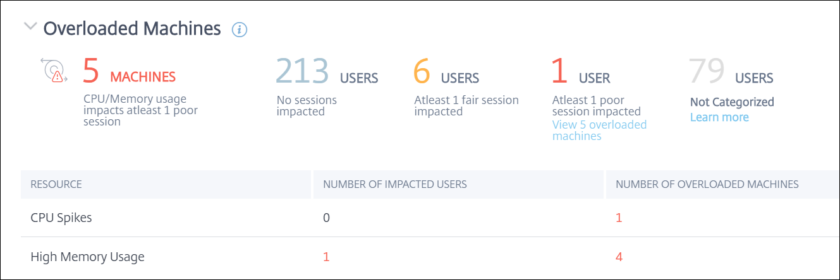This screenshot has width=840, height=280.
Task: Click the Overloaded Machines section title
Action: (x=131, y=28)
